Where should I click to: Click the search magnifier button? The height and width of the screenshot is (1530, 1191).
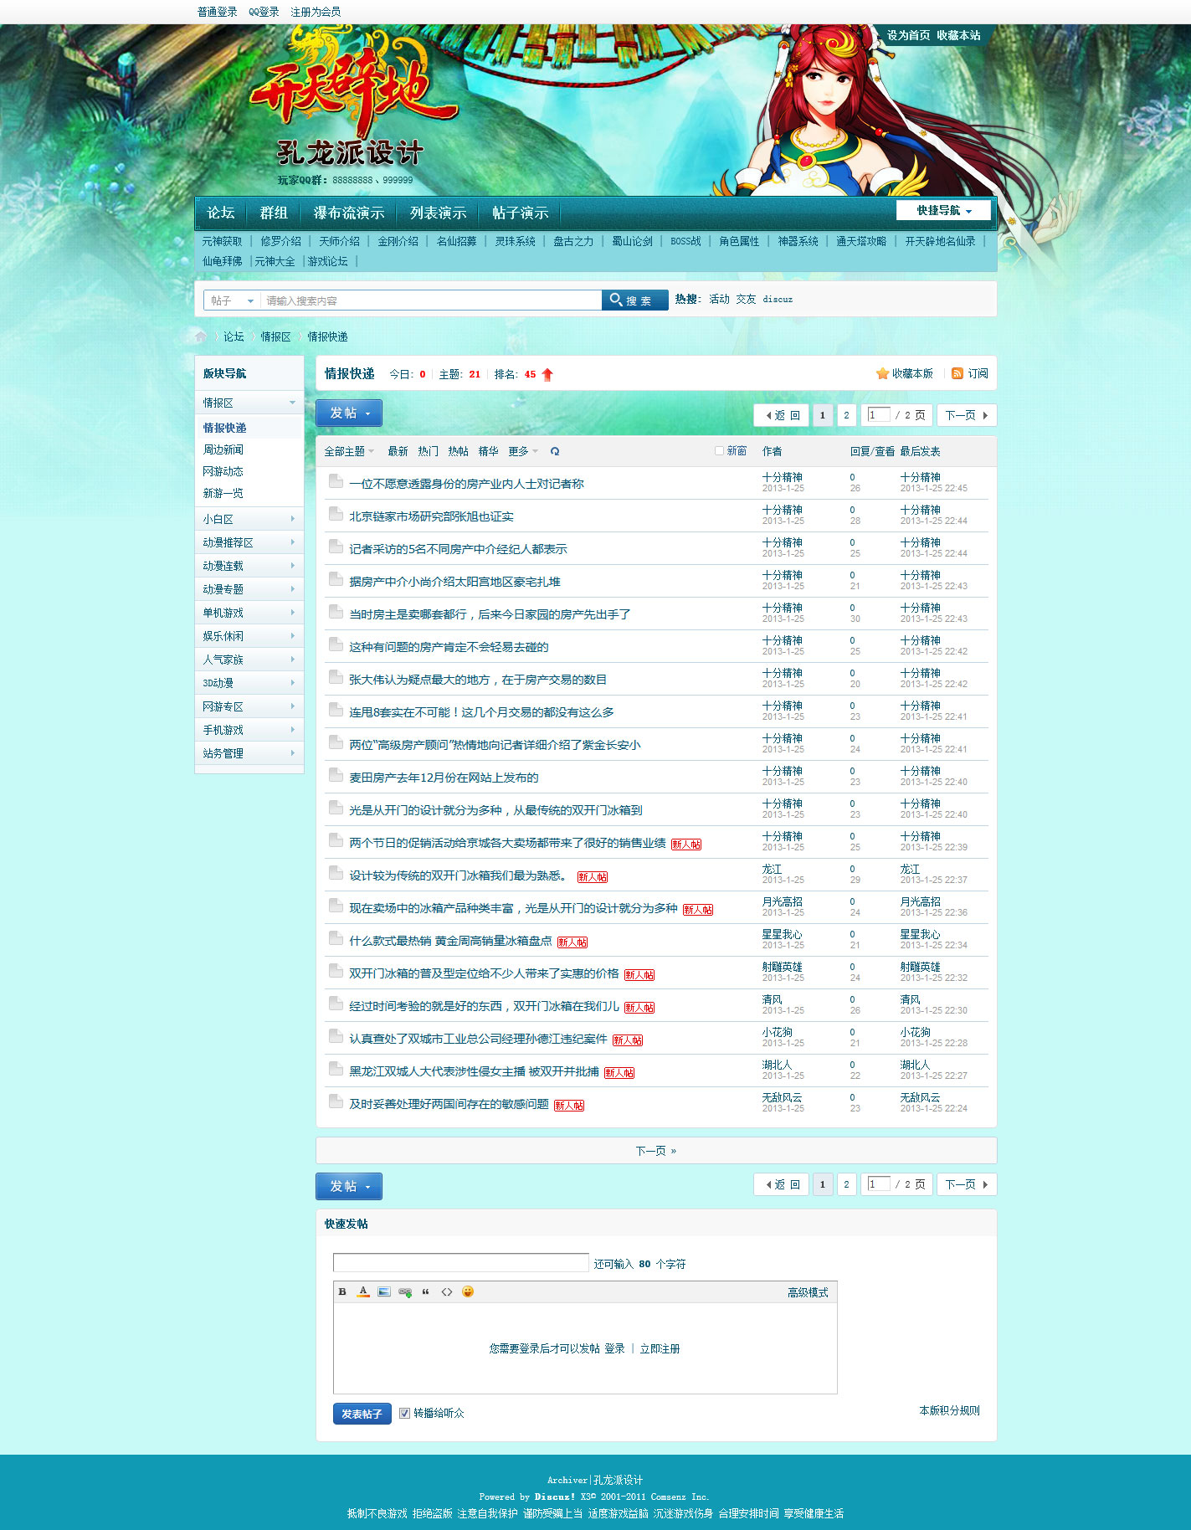[x=634, y=300]
